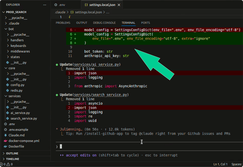The width and height of the screenshot is (243, 167).
Task: Click the Claude.md markdown file icon
Action: [6, 135]
